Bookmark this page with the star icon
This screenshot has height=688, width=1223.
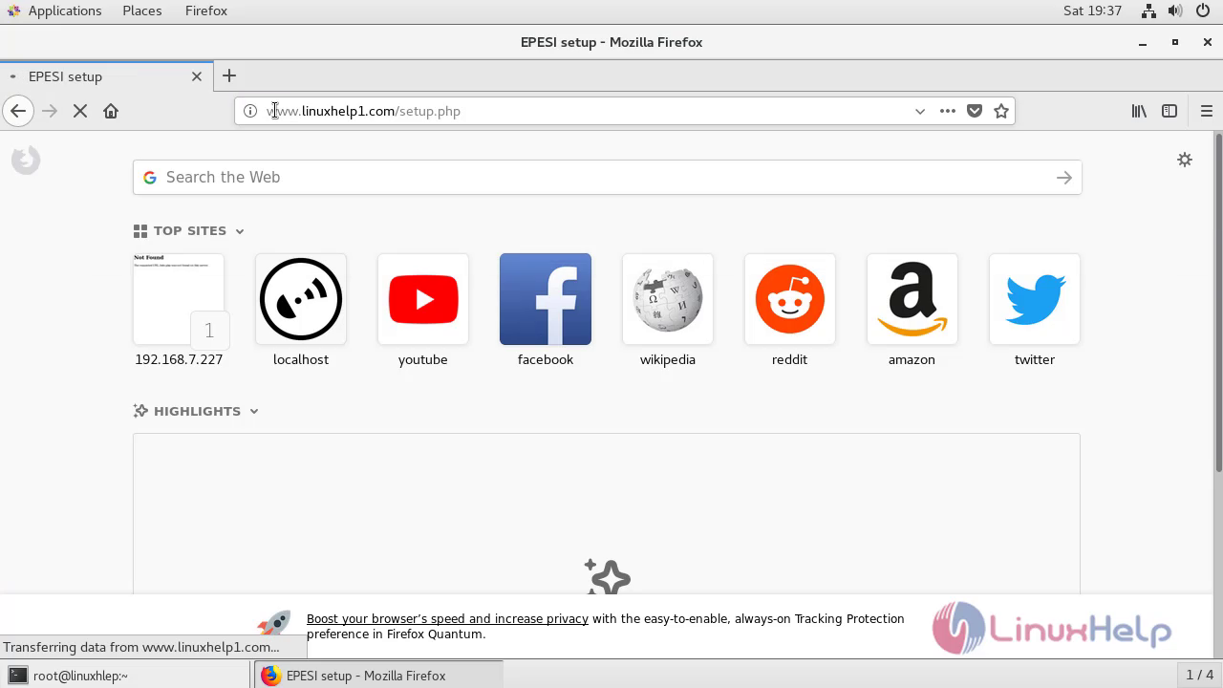[1001, 111]
